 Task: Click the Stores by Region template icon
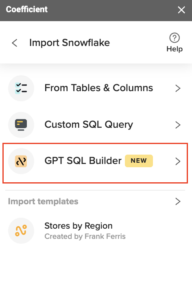pos(21,231)
